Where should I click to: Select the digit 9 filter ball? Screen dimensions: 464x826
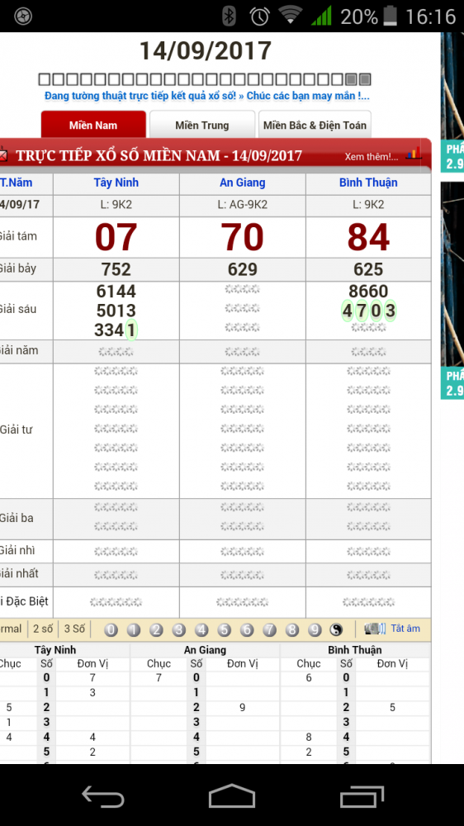pos(315,629)
